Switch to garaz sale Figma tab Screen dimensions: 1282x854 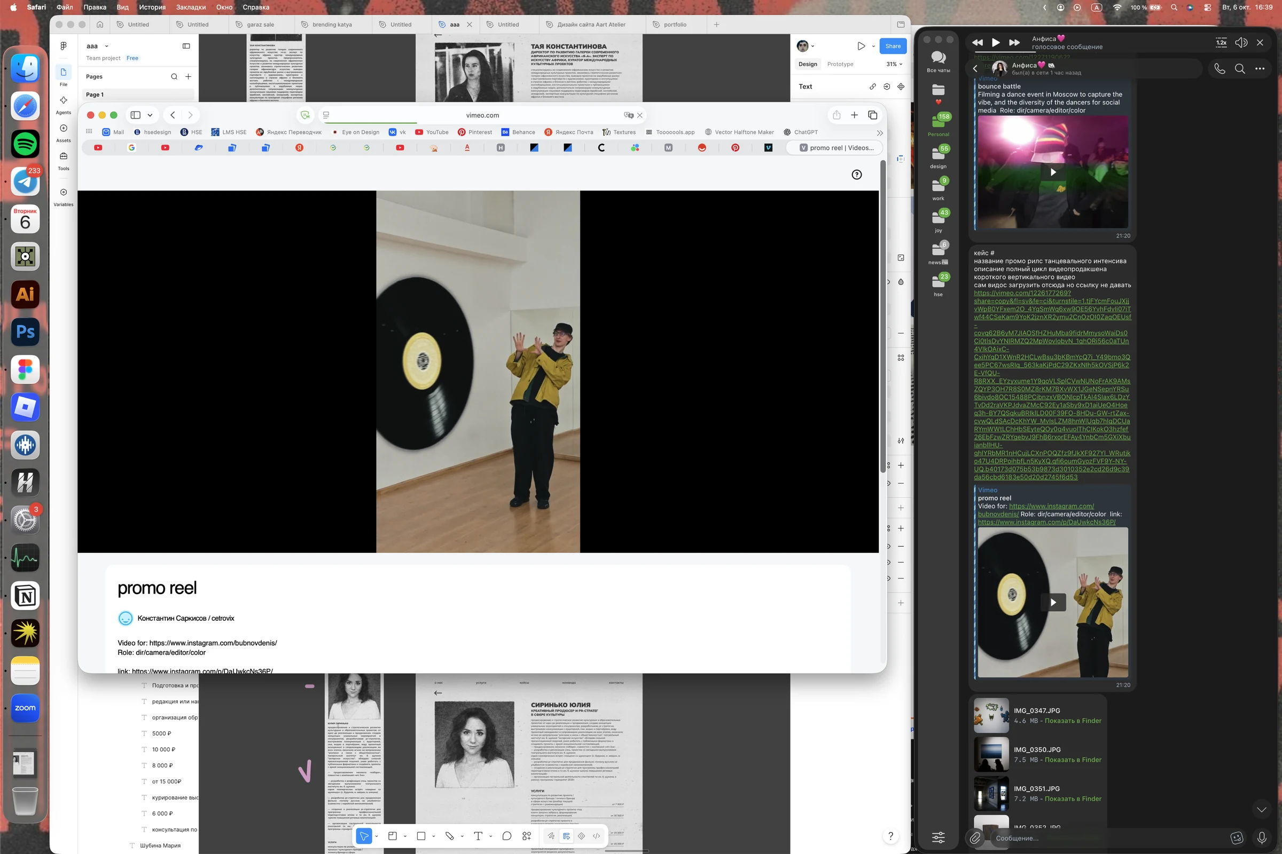261,25
